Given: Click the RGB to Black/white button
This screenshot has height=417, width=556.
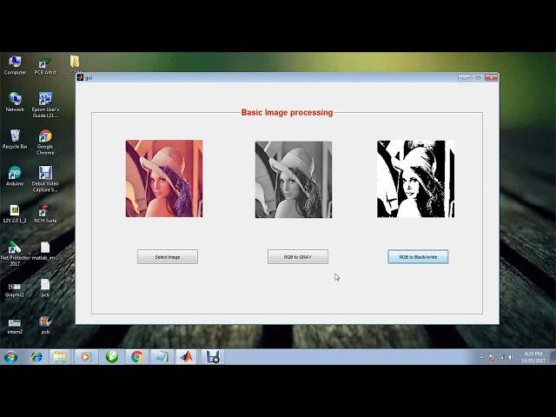Looking at the screenshot, I should click(x=418, y=257).
